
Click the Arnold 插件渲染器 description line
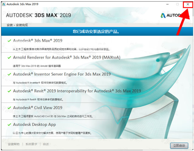pos(37,66)
